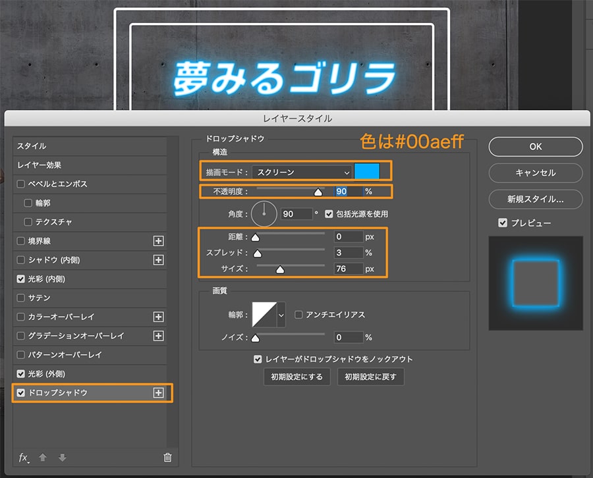The height and width of the screenshot is (478, 593).
Task: Open the fx effects menu icon
Action: point(24,458)
